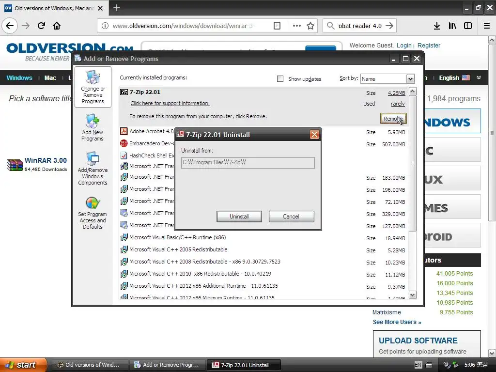This screenshot has height=372, width=496.
Task: Open a new browser tab
Action: click(116, 8)
